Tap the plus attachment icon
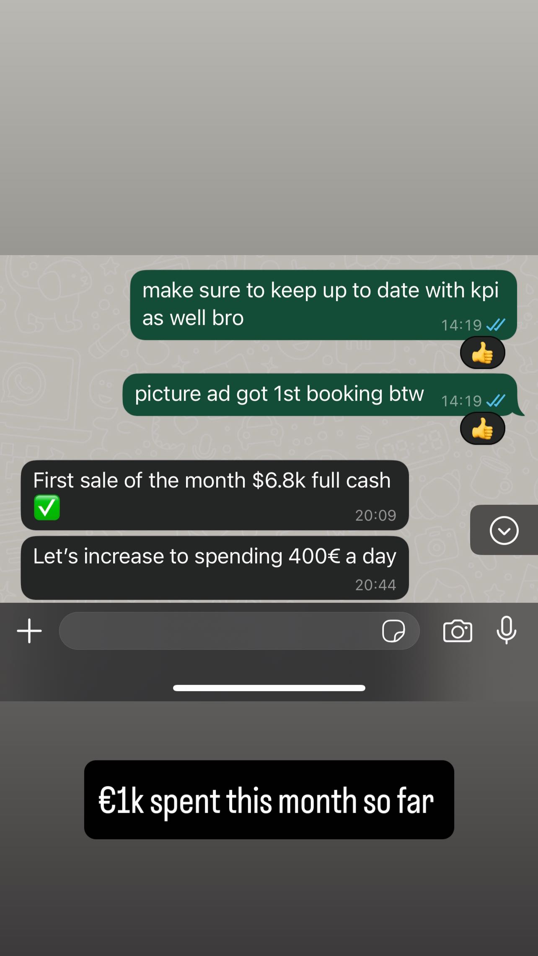Viewport: 538px width, 956px height. click(29, 631)
